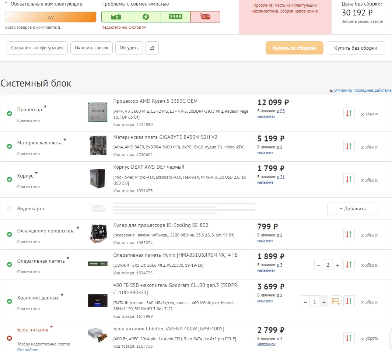The height and width of the screenshot is (351, 392).
Task: Click 'Купить со сборкой' button
Action: pos(294,48)
